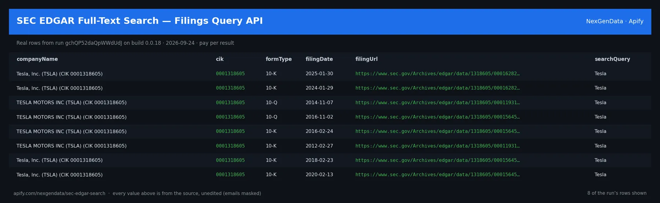Select Tesla, Inc. company name in 2024-01-29 row

(59, 88)
